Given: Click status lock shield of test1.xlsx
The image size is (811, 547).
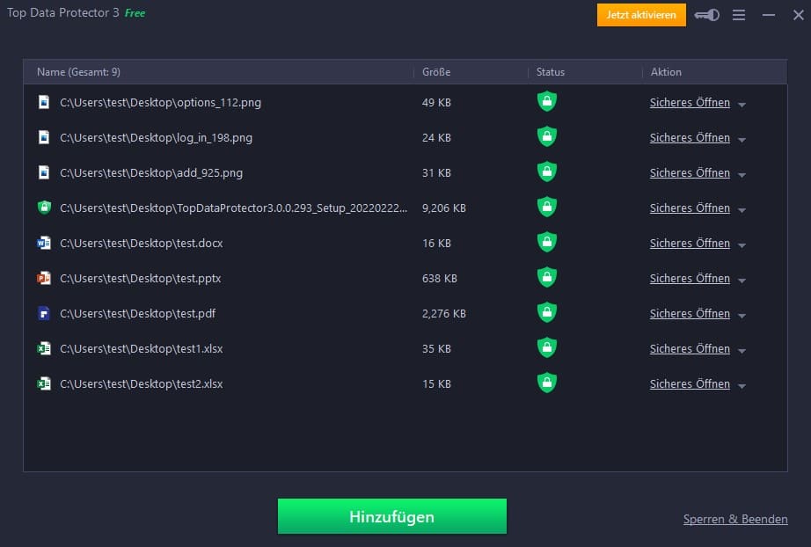Looking at the screenshot, I should 547,347.
